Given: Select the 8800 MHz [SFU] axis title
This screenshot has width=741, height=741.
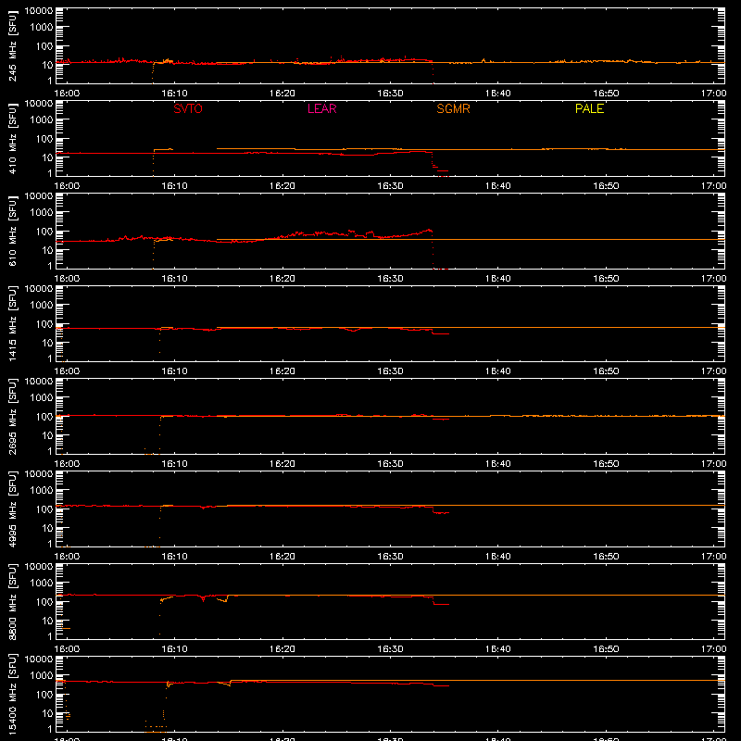Looking at the screenshot, I should pos(12,601).
